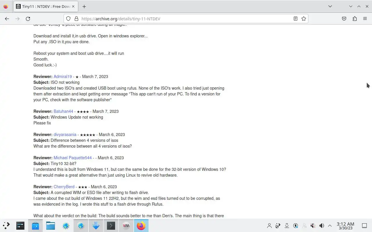372x232 pixels.
Task: Open Batuhan44 reviewer profile
Action: coord(63,111)
